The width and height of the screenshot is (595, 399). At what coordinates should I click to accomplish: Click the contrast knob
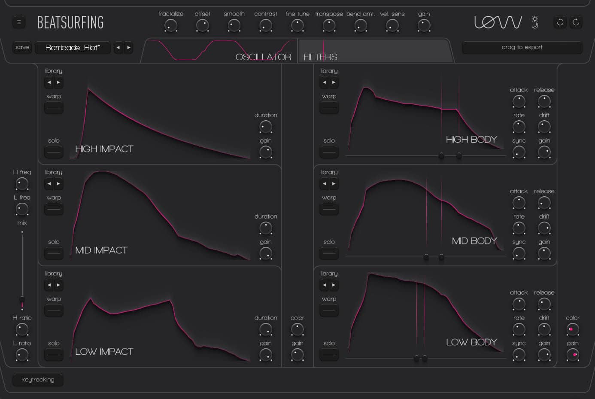[266, 26]
